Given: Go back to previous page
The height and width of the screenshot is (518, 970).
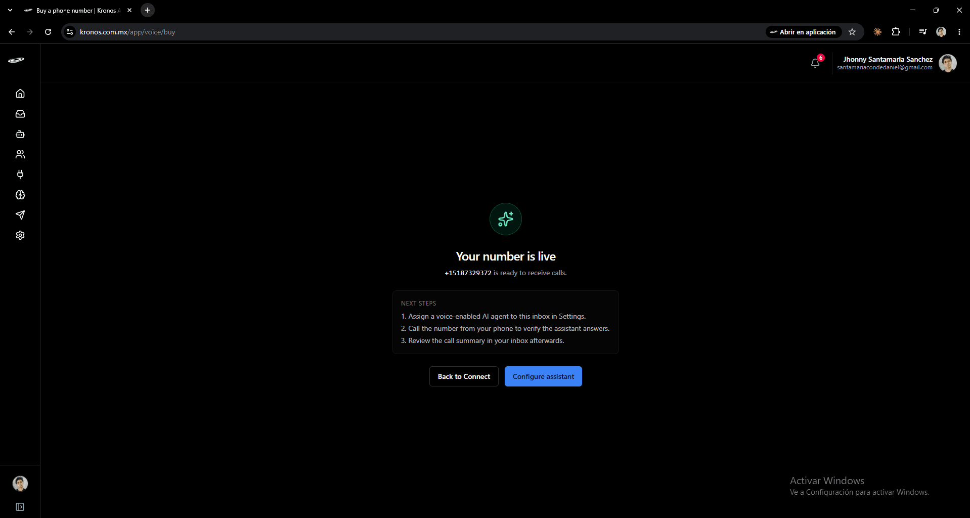Looking at the screenshot, I should (12, 32).
